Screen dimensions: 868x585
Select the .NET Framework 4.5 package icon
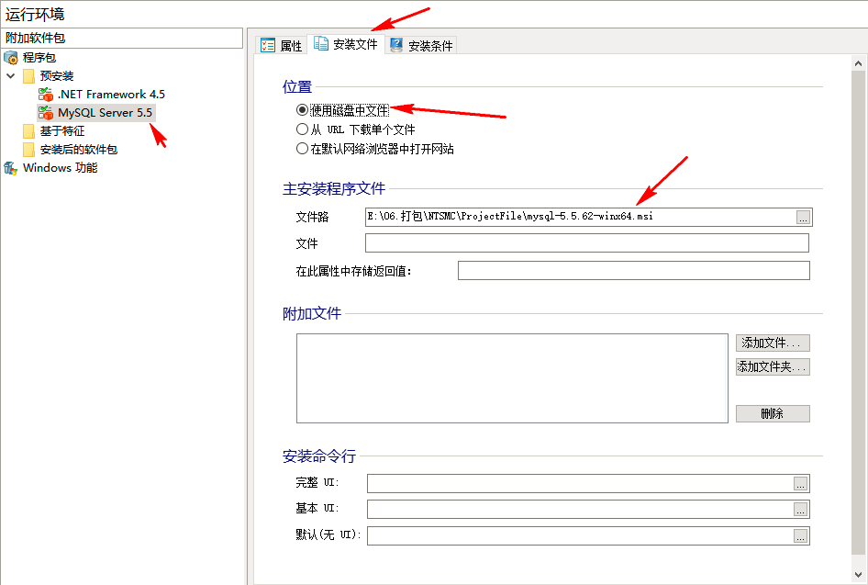(x=46, y=94)
